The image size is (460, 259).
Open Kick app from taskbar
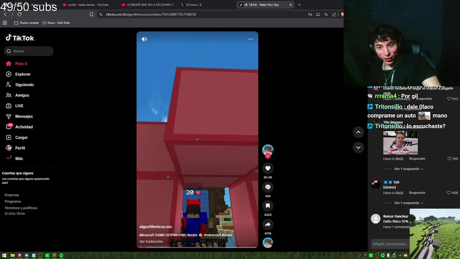[x=47, y=255]
